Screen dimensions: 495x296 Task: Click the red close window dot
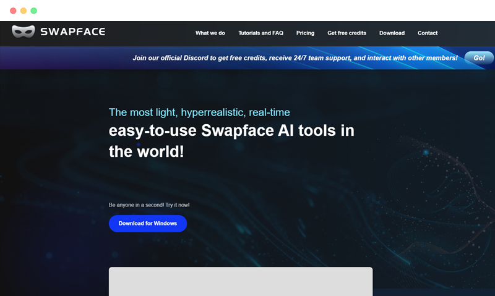[13, 11]
